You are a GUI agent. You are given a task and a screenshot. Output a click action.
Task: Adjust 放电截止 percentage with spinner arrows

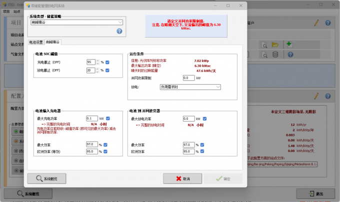(97, 71)
